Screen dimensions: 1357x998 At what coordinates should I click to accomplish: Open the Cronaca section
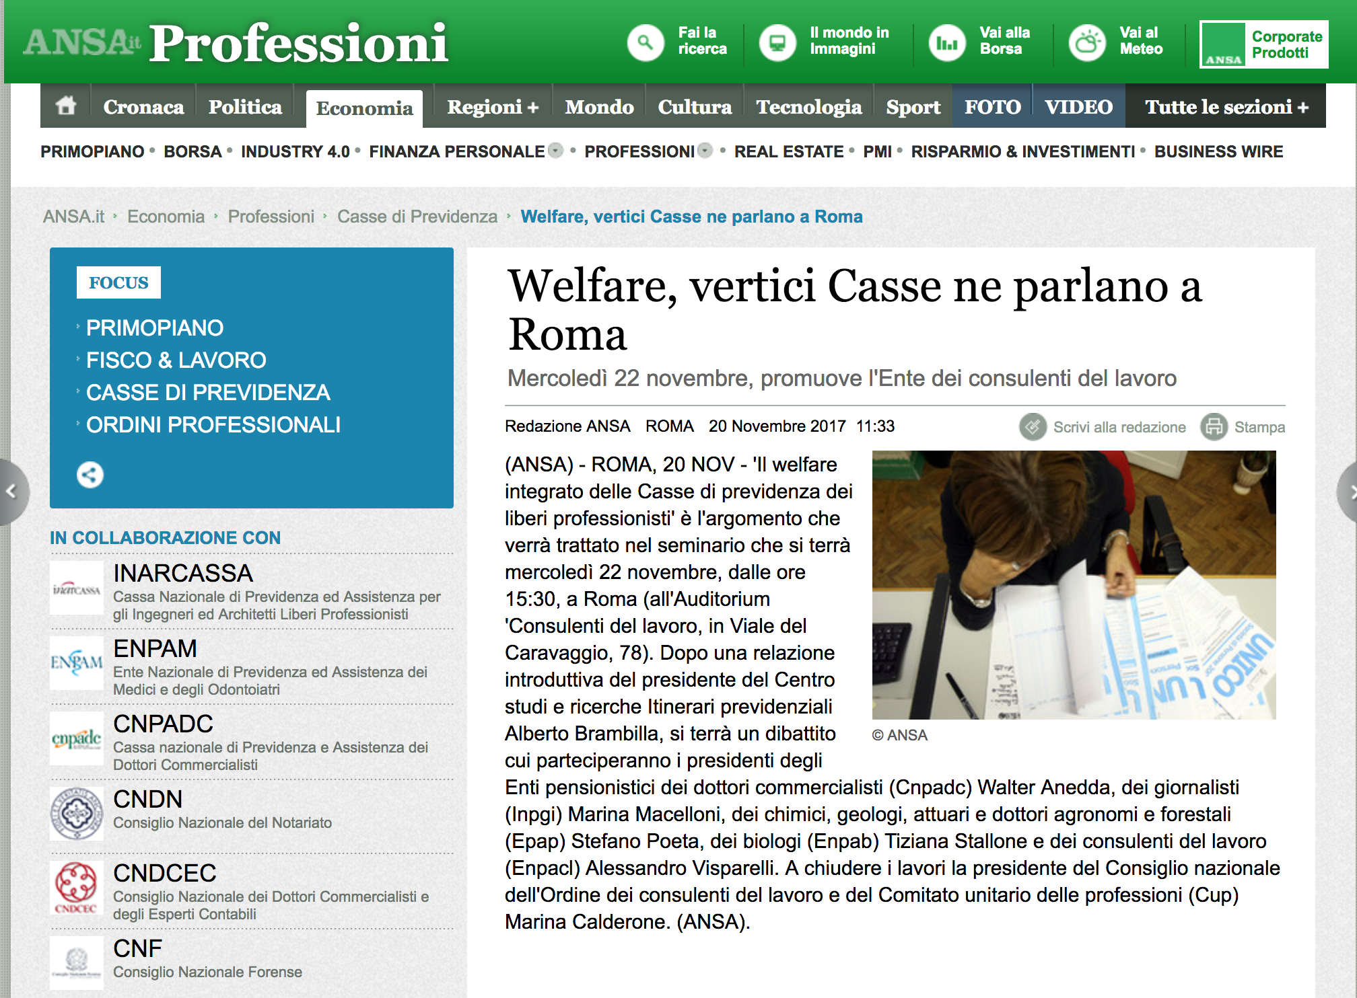[x=143, y=107]
